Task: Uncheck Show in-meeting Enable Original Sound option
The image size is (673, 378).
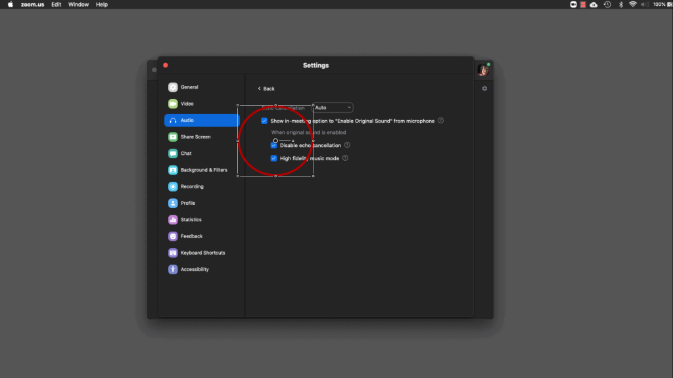Action: pyautogui.click(x=264, y=121)
